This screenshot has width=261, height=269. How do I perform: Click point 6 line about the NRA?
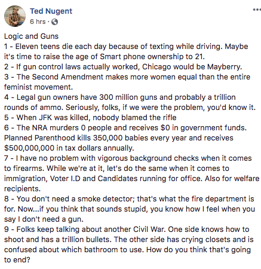(125, 128)
